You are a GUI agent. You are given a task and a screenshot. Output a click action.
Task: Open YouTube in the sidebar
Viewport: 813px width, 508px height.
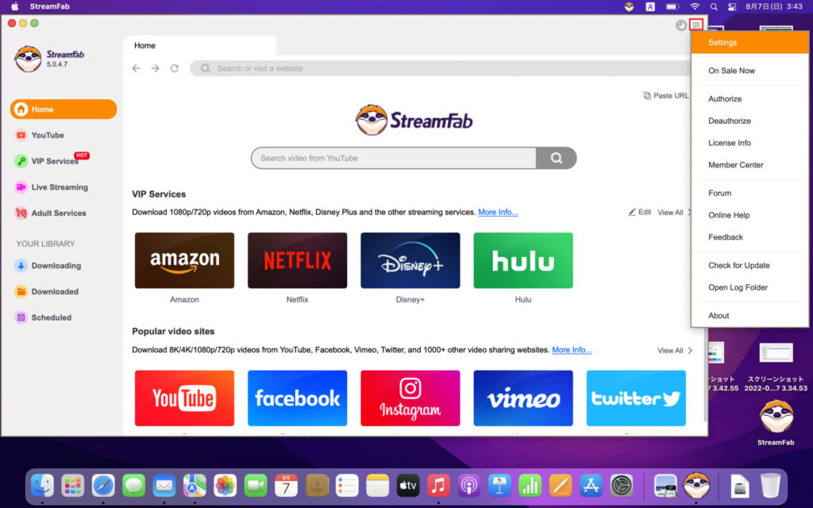(x=40, y=135)
